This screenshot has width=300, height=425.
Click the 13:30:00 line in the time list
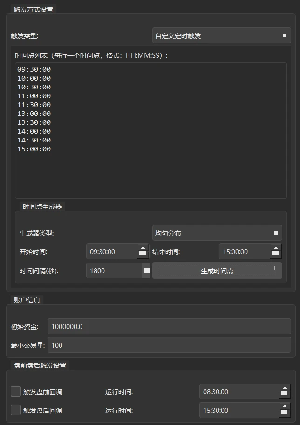click(x=34, y=122)
